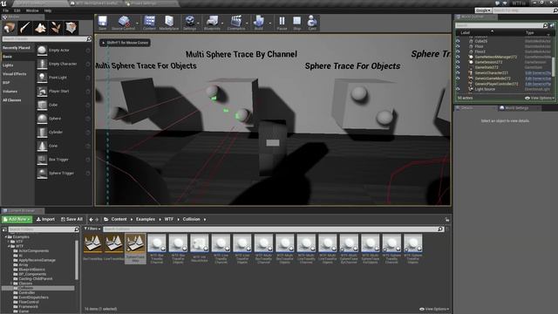Select the Paint mode brush icon
The width and height of the screenshot is (558, 314).
pyautogui.click(x=25, y=28)
